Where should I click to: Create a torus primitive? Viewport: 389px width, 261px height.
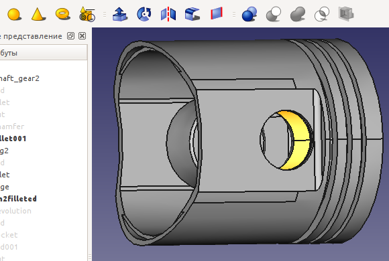point(63,14)
